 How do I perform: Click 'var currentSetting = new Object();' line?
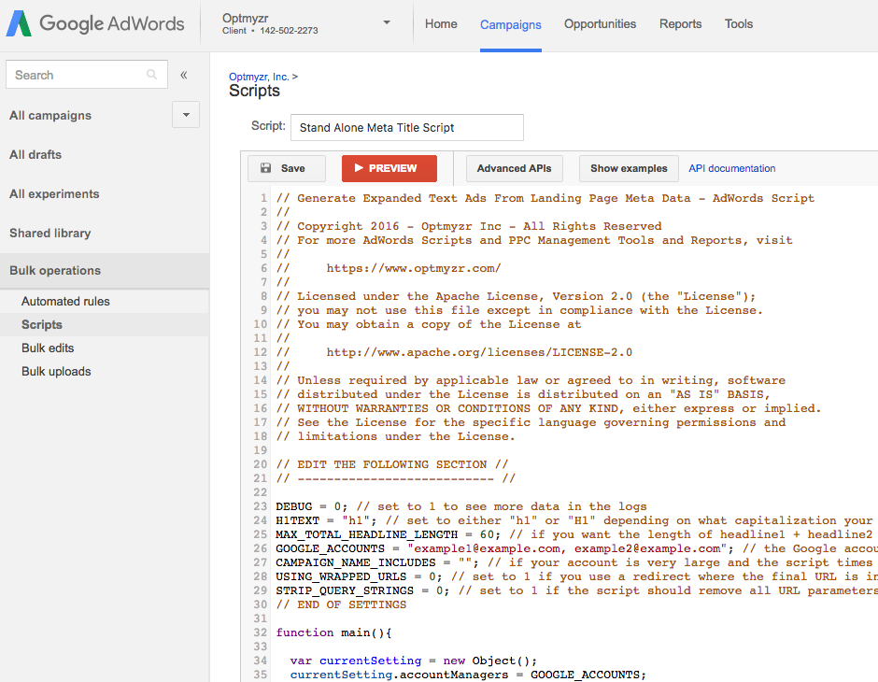coord(413,661)
